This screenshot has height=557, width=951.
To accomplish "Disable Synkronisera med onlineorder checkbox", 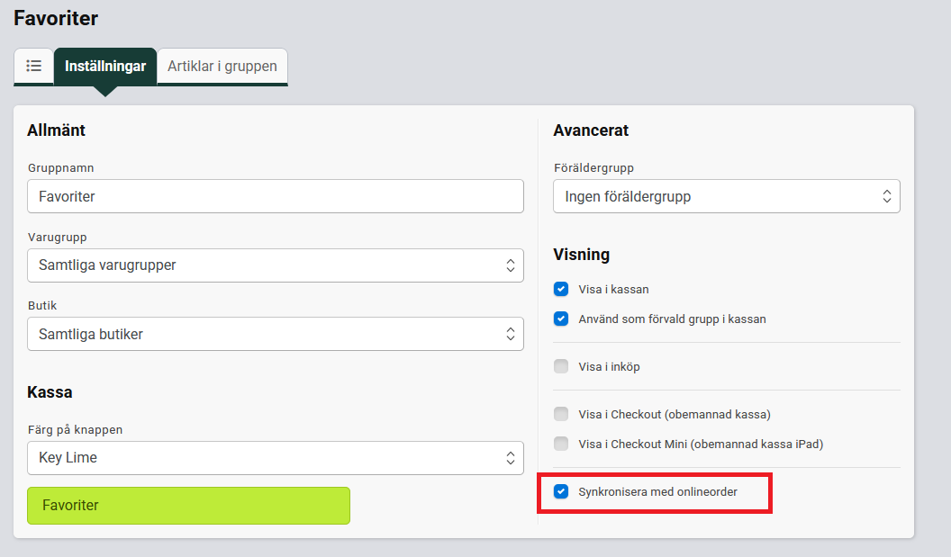I will pos(561,491).
